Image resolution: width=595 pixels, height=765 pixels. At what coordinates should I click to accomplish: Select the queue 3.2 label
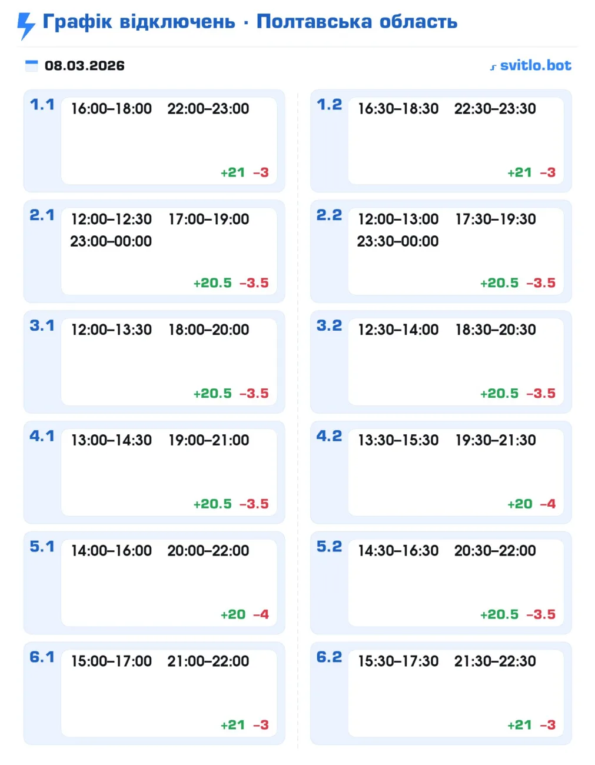point(329,325)
